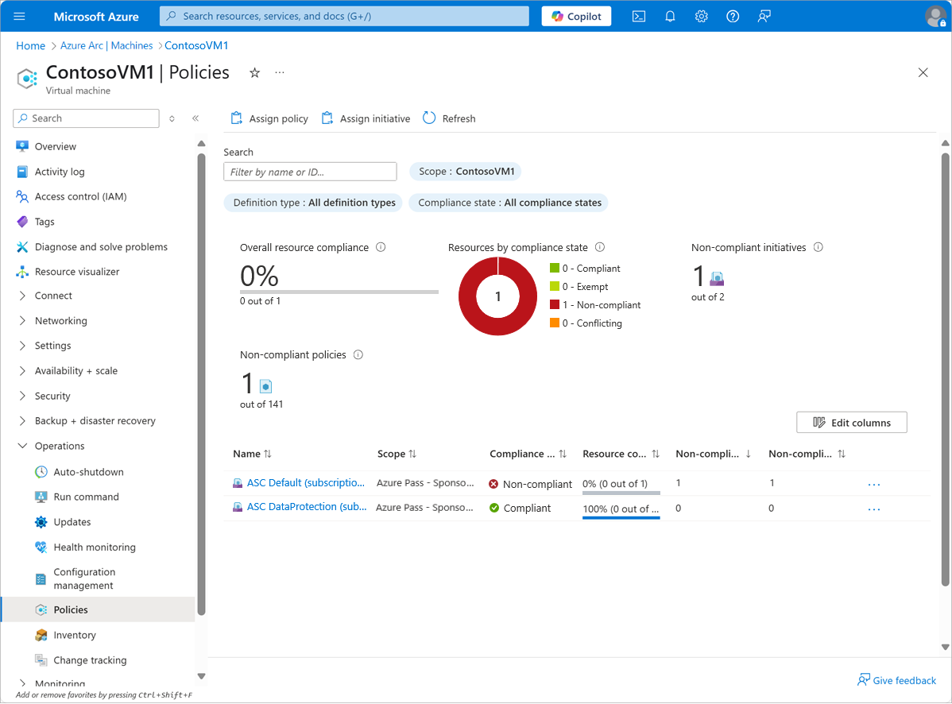Screen dimensions: 952x704
Task: Open more options for ASC Default row
Action: (x=874, y=485)
